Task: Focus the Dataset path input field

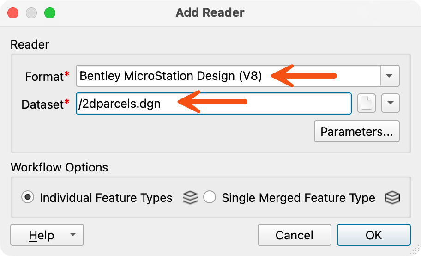Action: click(x=214, y=104)
